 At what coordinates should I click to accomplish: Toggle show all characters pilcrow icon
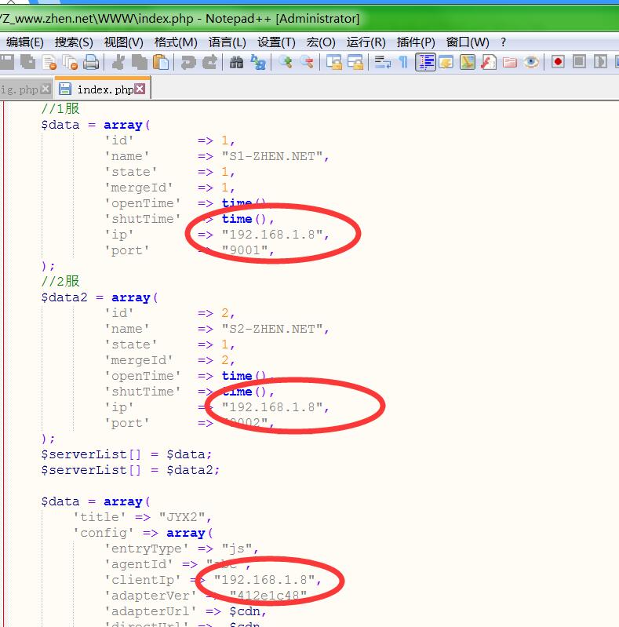(403, 62)
